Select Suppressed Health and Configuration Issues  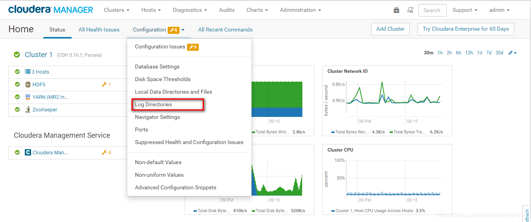(x=189, y=142)
